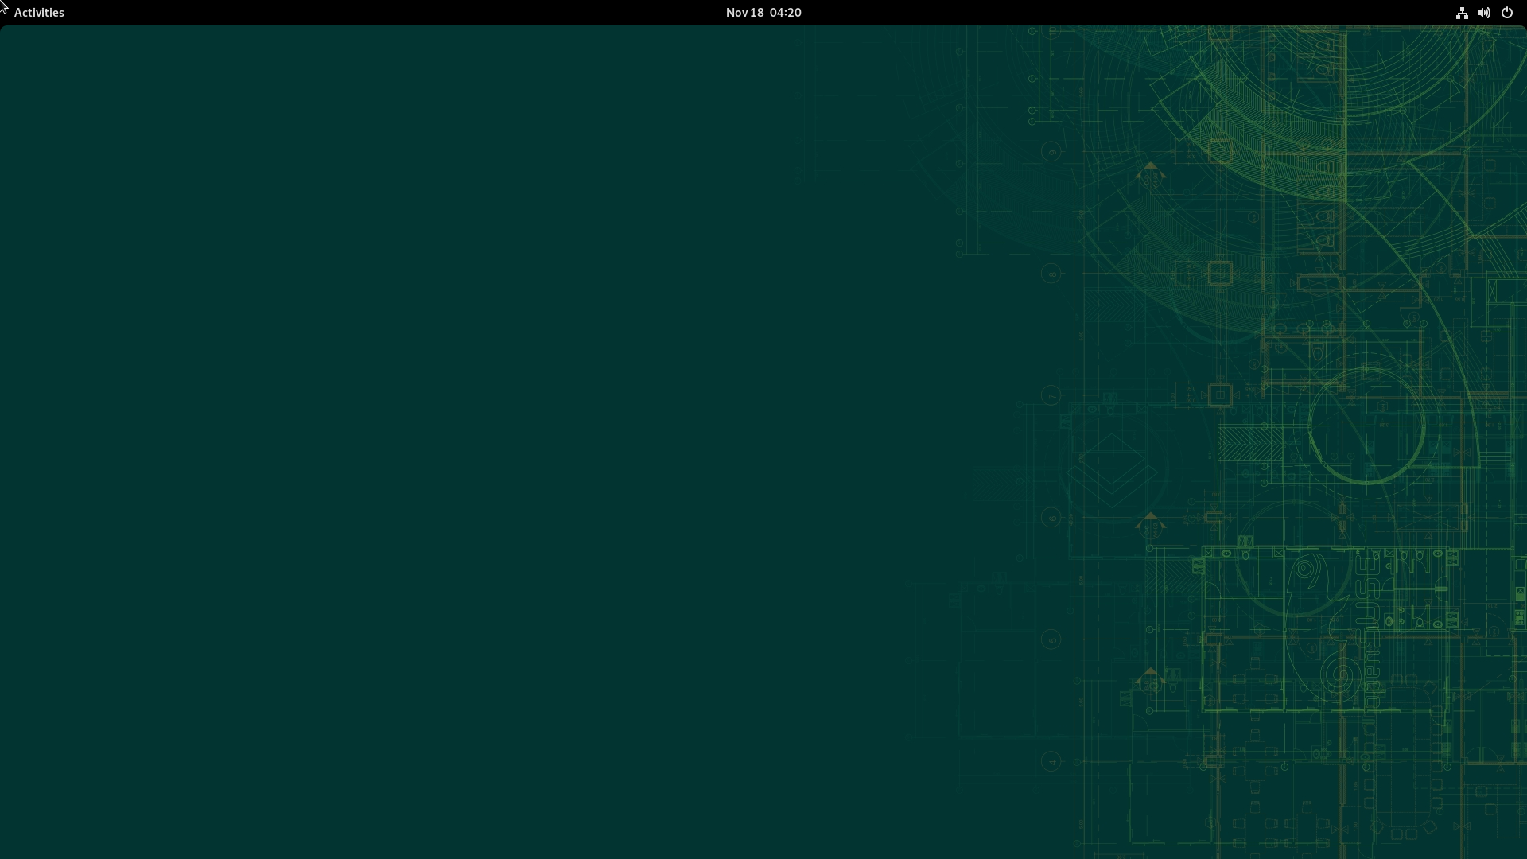Open the Activities overview
The width and height of the screenshot is (1527, 859).
[39, 12]
